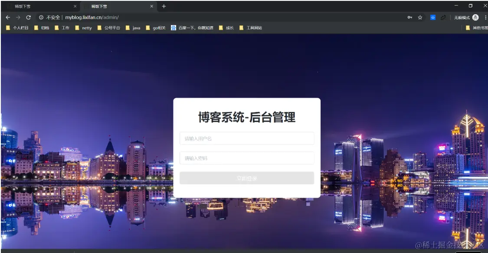Open the 其他书签 folder

pos(477,28)
